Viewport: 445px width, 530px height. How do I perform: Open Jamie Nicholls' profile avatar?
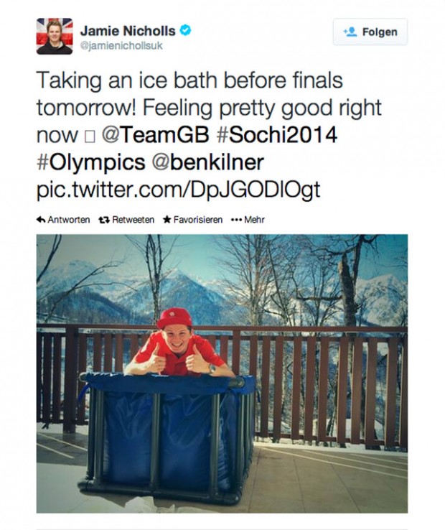(55, 37)
